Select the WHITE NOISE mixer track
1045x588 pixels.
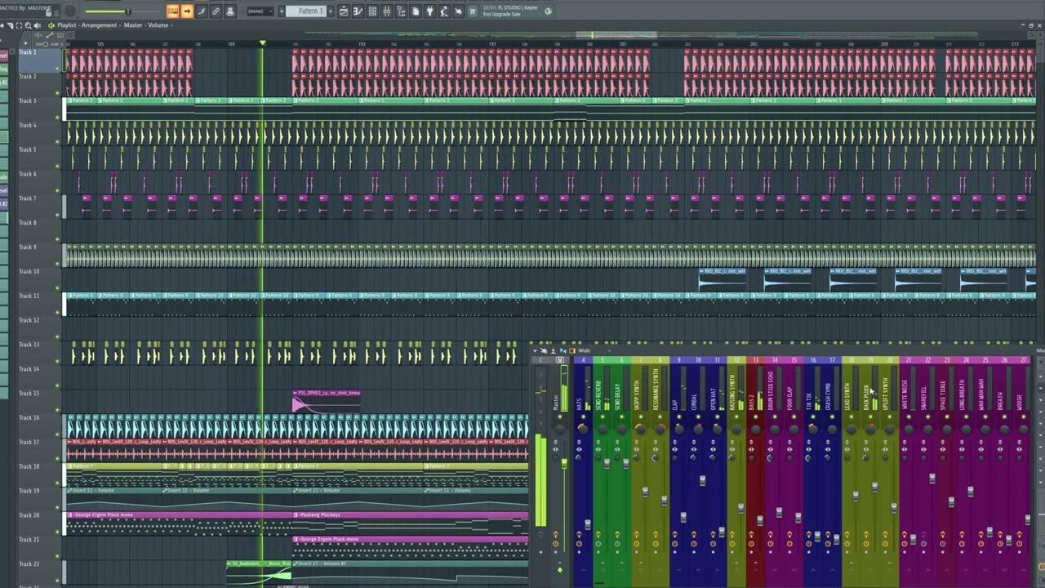[905, 394]
